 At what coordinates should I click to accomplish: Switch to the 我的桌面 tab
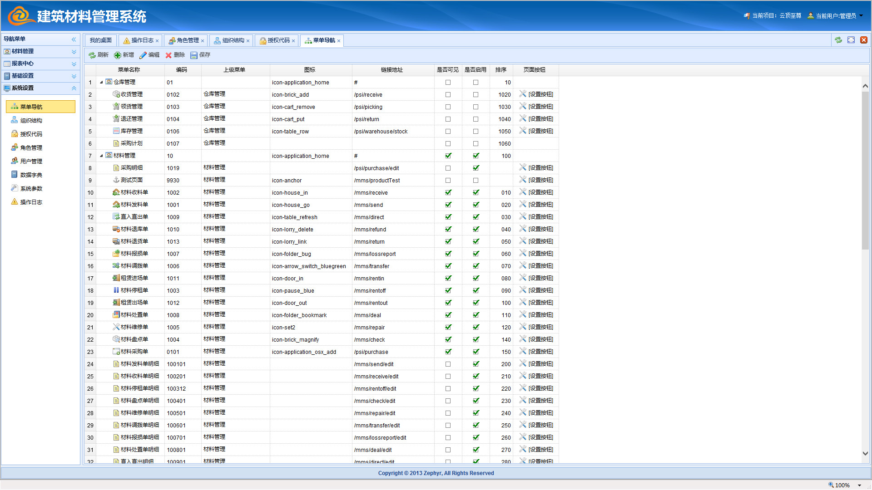pos(100,40)
